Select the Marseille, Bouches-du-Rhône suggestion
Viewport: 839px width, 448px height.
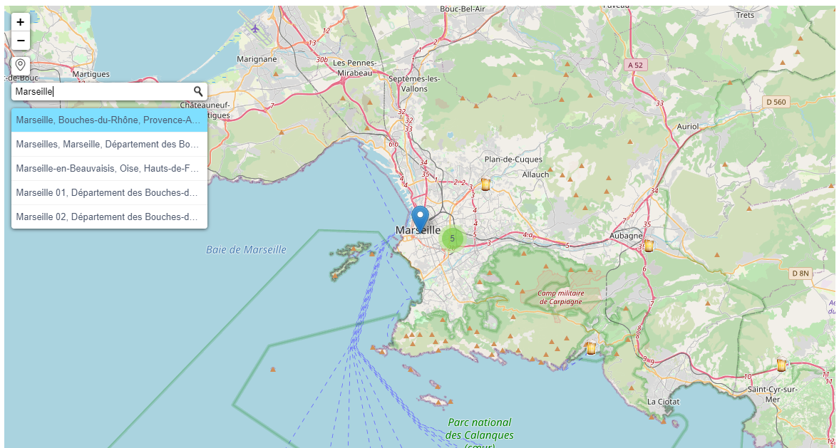point(109,120)
